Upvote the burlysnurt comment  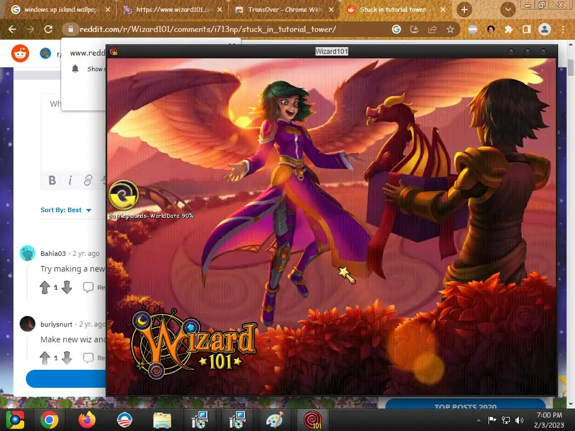point(45,357)
